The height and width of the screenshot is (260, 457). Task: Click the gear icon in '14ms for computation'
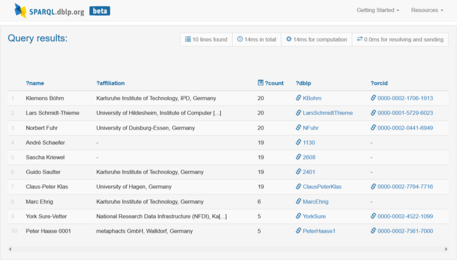click(x=289, y=39)
